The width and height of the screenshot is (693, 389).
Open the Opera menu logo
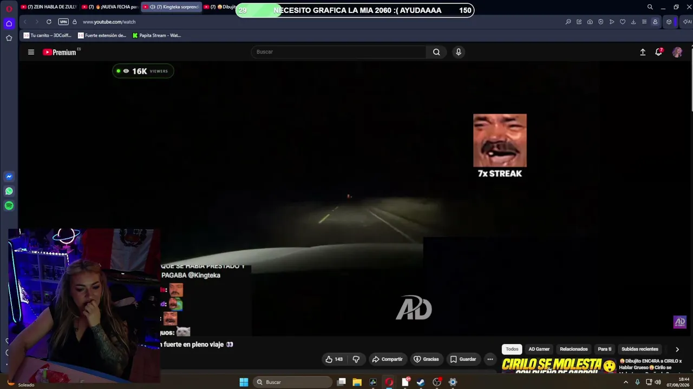9,9
